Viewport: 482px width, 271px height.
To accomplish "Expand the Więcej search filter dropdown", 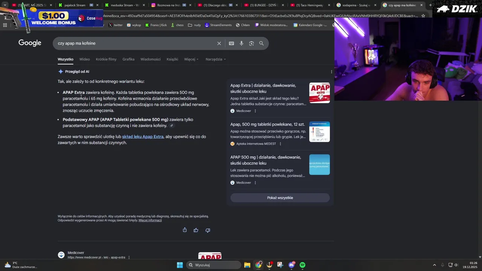I will 191,59.
